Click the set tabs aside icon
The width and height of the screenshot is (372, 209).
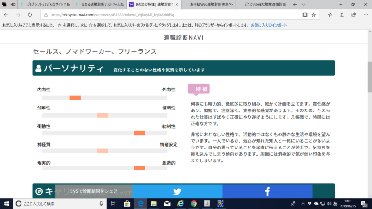coord(13,4)
